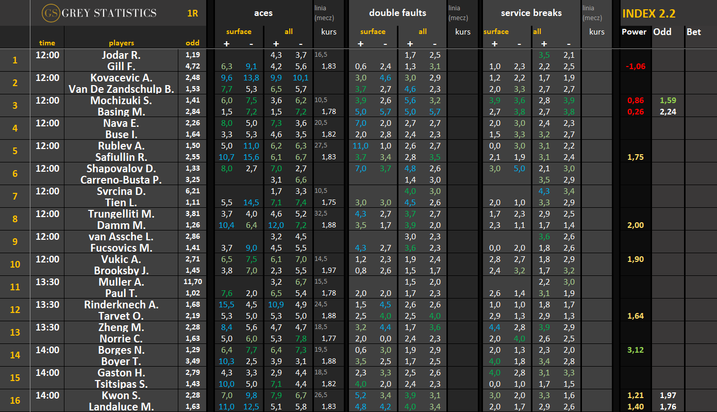Click the index Odd value 1,76

668,406
